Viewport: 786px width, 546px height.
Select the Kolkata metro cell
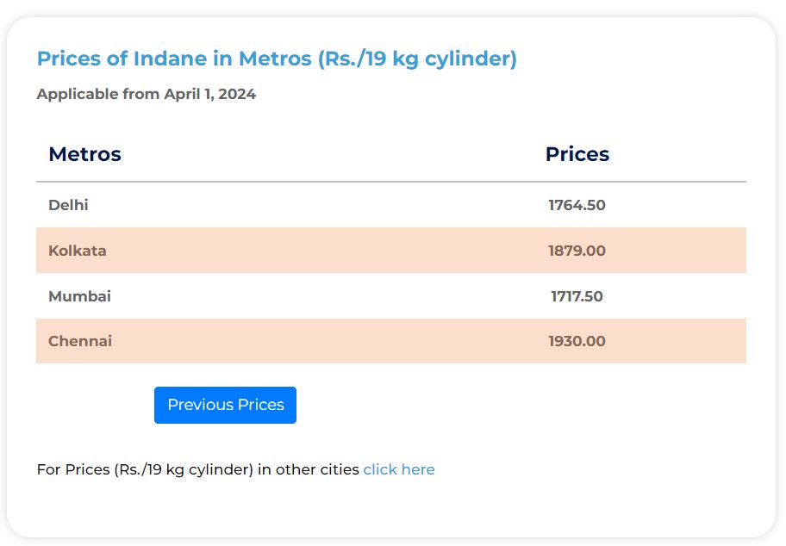coord(78,251)
